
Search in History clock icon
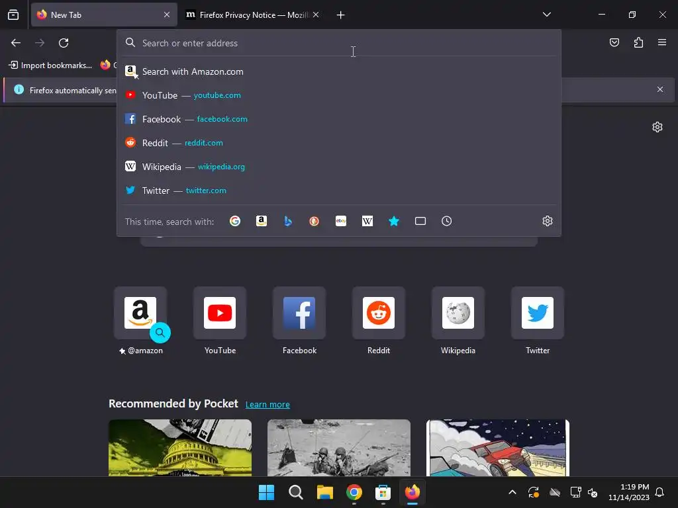[x=447, y=221]
